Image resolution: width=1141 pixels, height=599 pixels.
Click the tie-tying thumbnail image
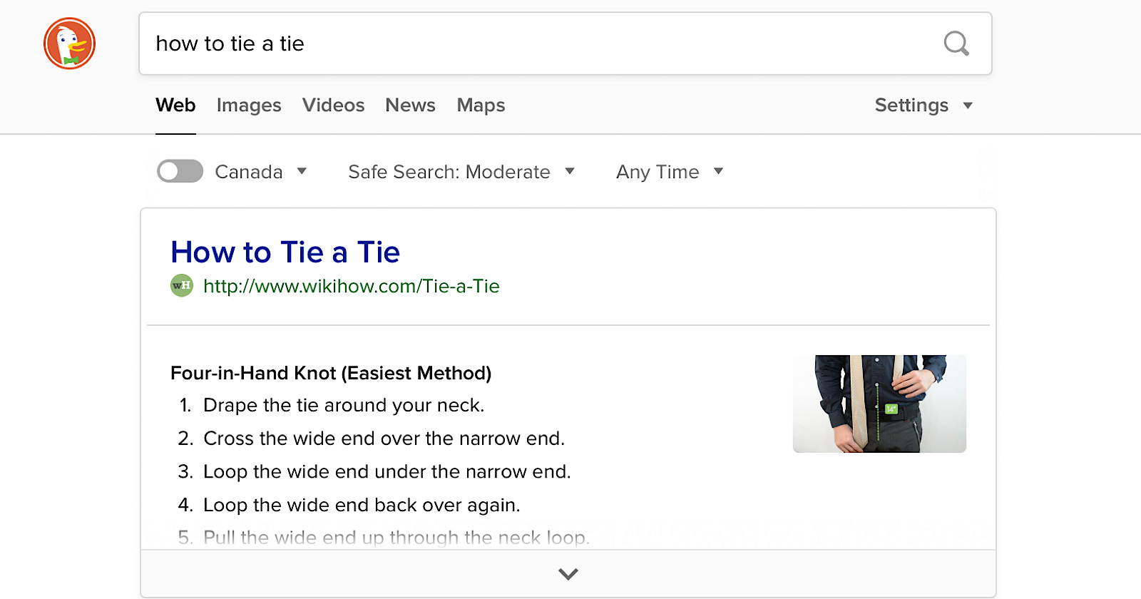coord(879,404)
